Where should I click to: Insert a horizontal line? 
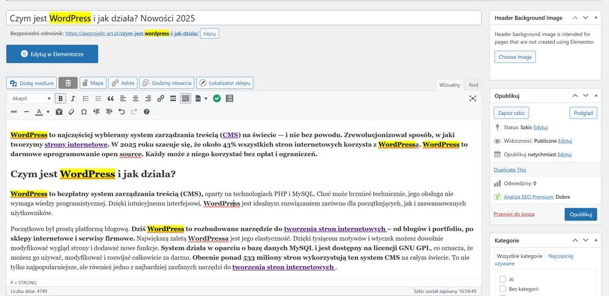[x=26, y=112]
